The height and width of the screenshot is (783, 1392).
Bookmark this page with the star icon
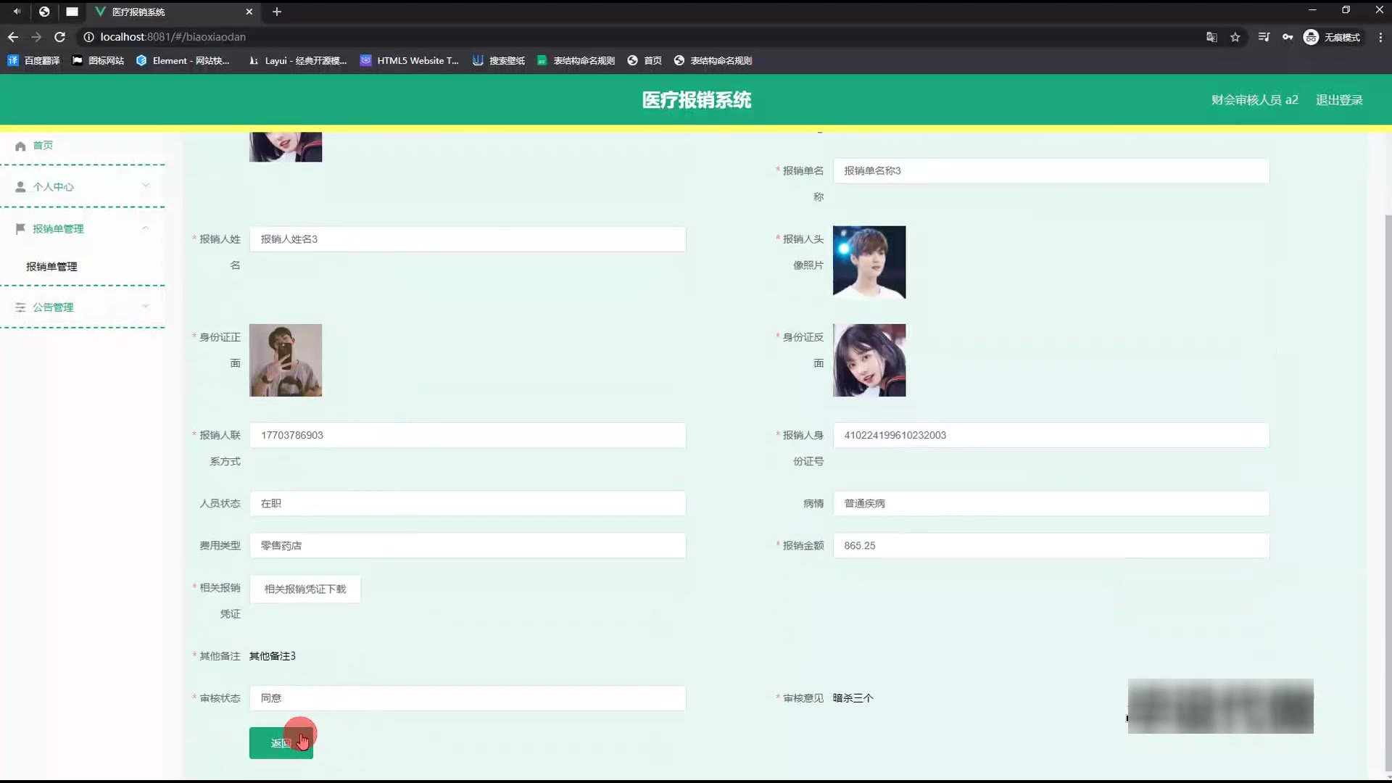pyautogui.click(x=1235, y=37)
